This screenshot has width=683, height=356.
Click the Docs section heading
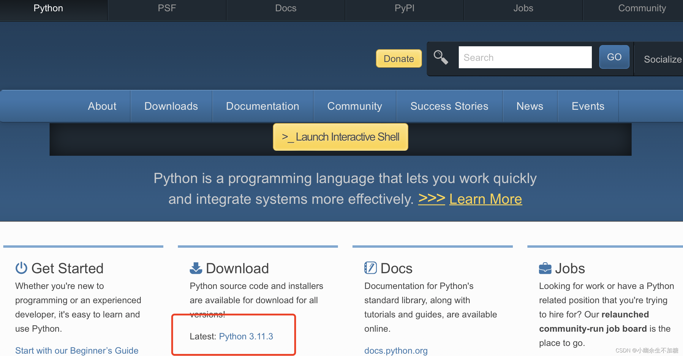pos(396,268)
